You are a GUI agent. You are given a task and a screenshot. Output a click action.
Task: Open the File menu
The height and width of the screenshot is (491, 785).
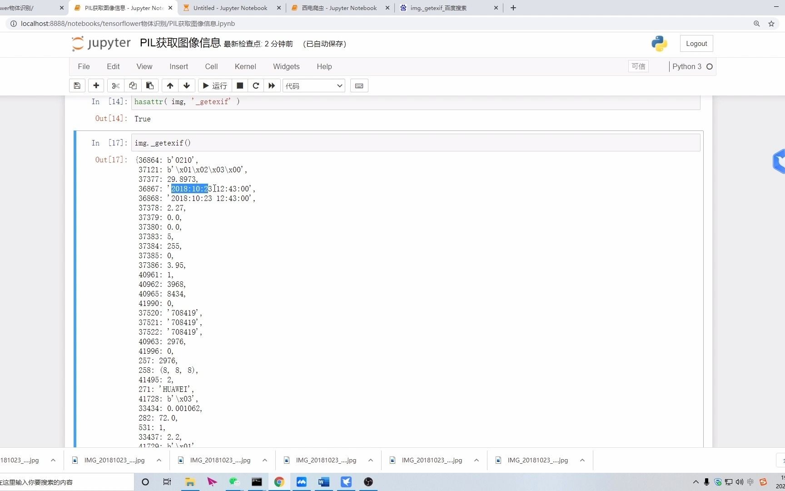pyautogui.click(x=84, y=66)
